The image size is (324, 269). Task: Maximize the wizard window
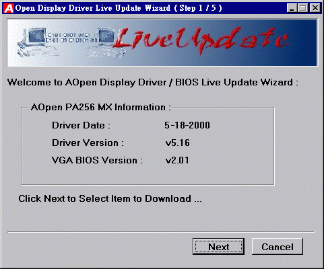click(302, 8)
